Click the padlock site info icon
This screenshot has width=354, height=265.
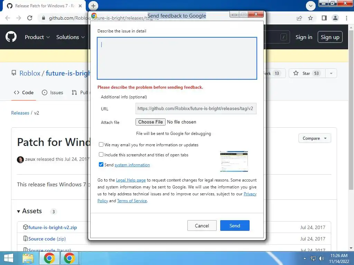click(x=44, y=18)
